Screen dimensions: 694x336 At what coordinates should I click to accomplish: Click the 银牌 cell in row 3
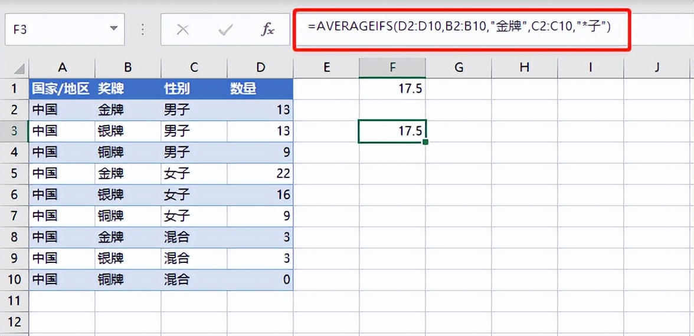pyautogui.click(x=128, y=131)
